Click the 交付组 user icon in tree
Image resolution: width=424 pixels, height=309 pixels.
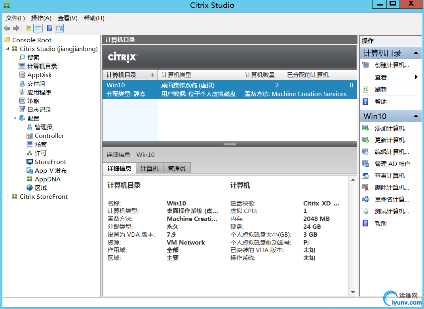click(x=22, y=83)
